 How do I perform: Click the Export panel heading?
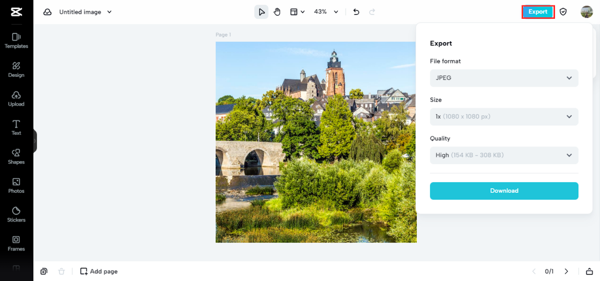point(441,44)
